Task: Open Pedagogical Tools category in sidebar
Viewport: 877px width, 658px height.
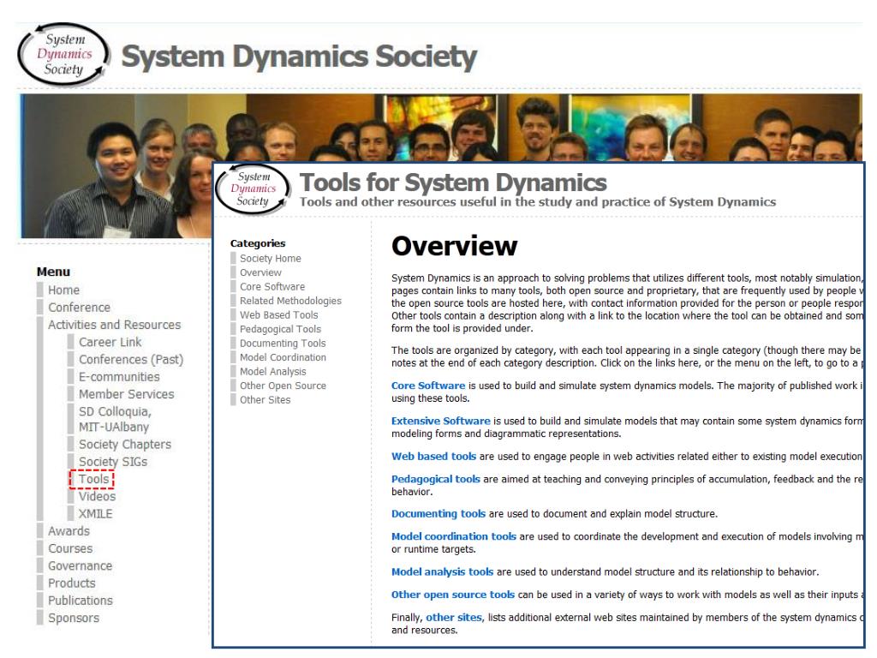Action: tap(280, 329)
